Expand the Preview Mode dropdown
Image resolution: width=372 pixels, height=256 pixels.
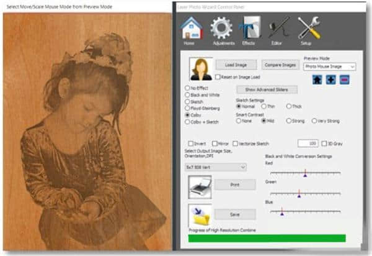[x=329, y=66]
